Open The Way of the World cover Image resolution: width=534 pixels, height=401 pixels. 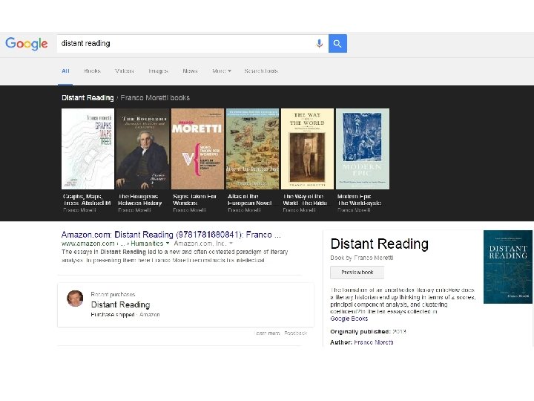coord(307,149)
